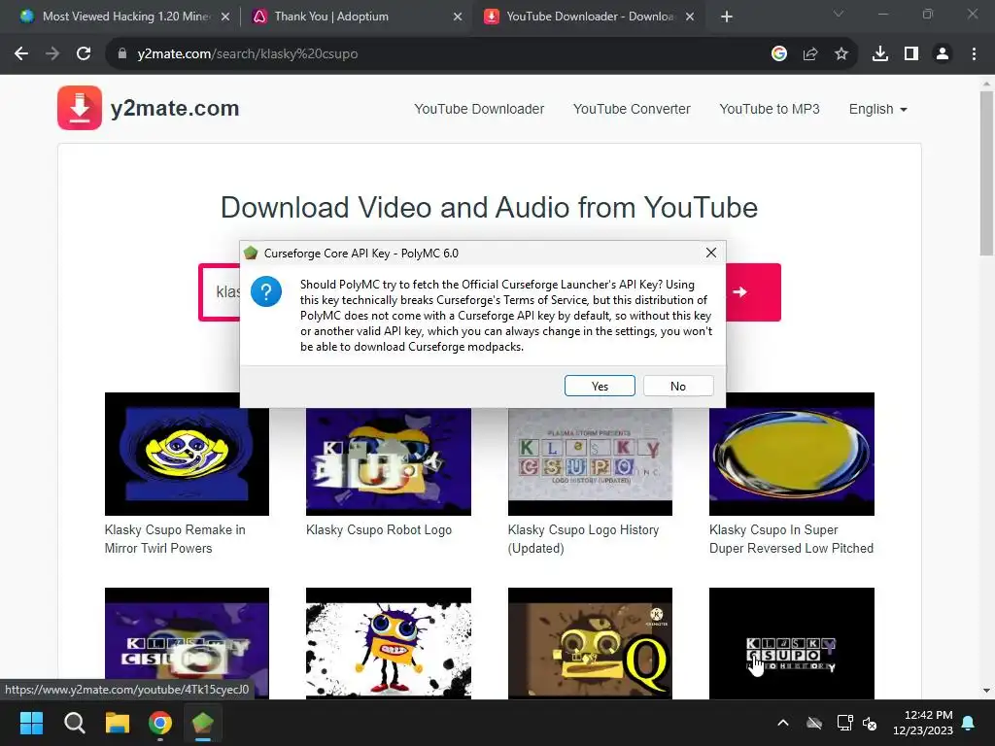This screenshot has height=746, width=995.
Task: Expand the English language dropdown
Action: coord(877,109)
